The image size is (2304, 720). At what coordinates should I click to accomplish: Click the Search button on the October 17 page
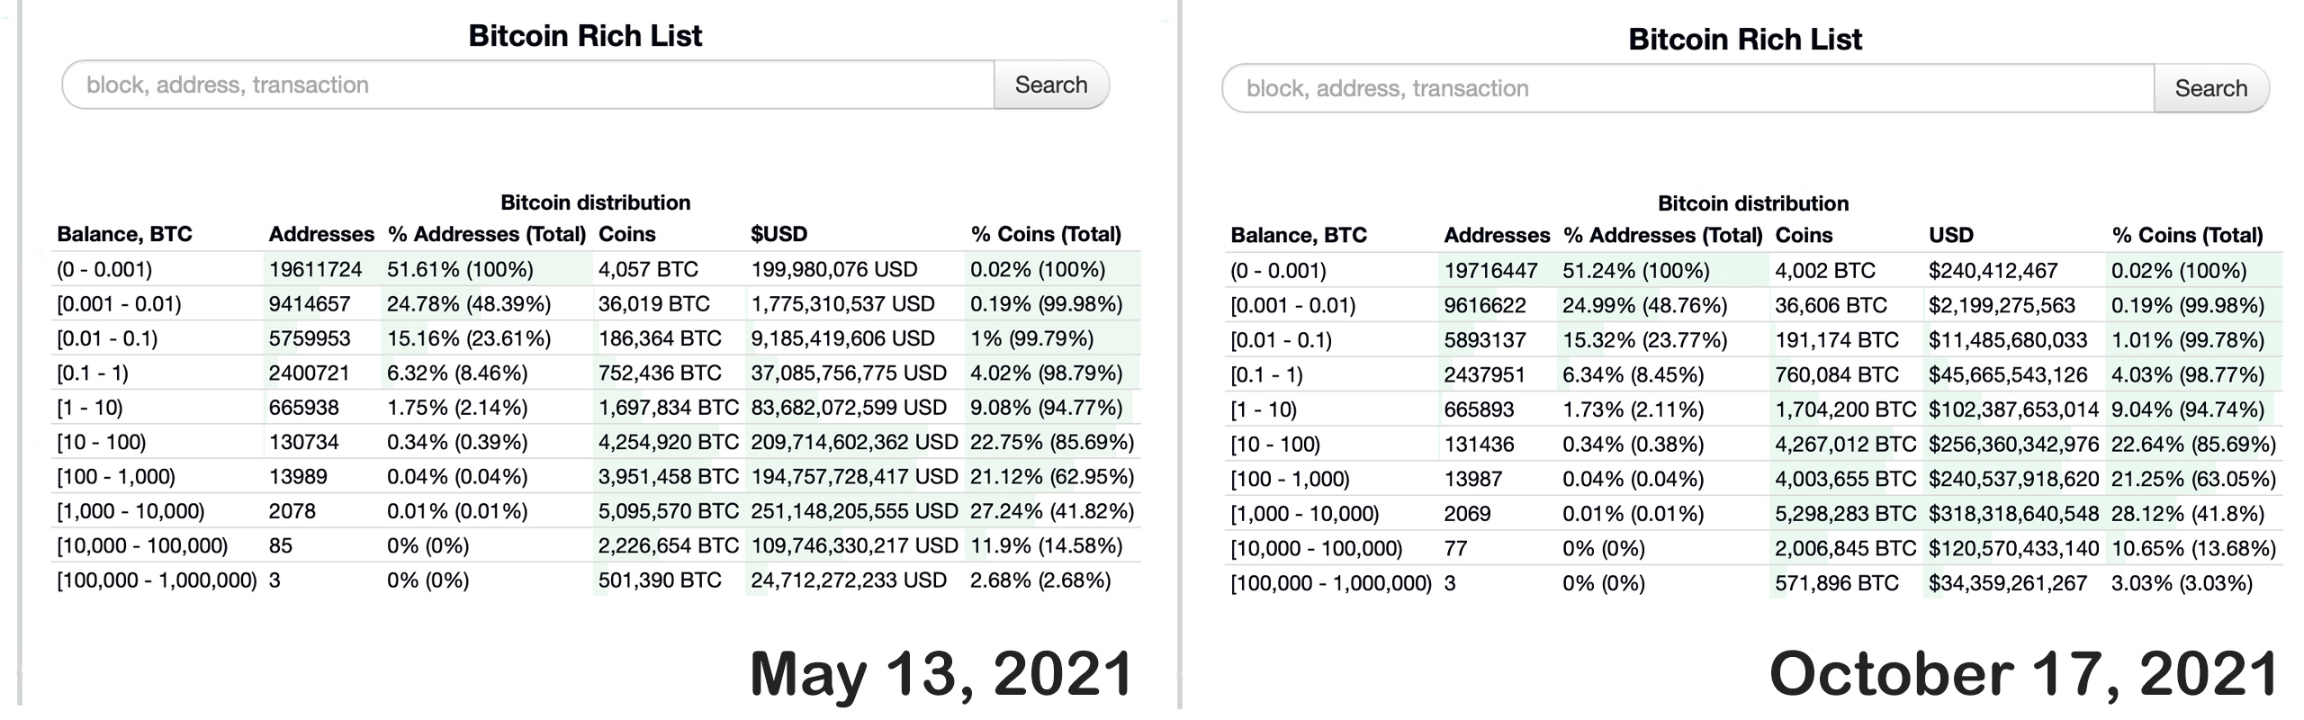(x=2212, y=87)
